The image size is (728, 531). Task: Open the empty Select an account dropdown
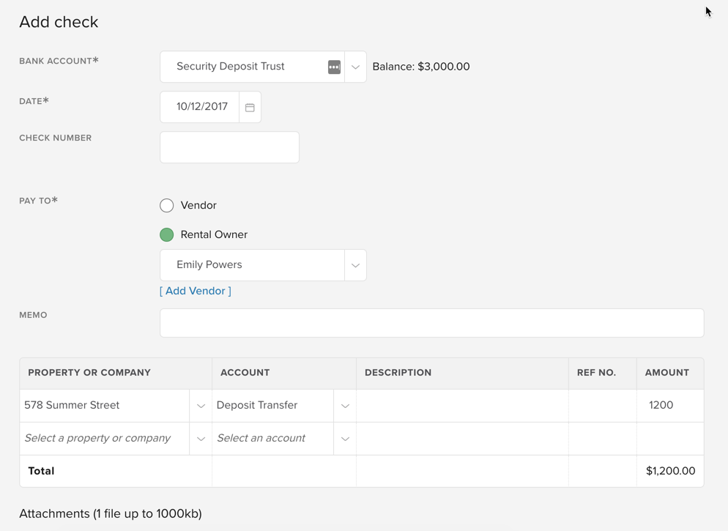[x=345, y=439]
